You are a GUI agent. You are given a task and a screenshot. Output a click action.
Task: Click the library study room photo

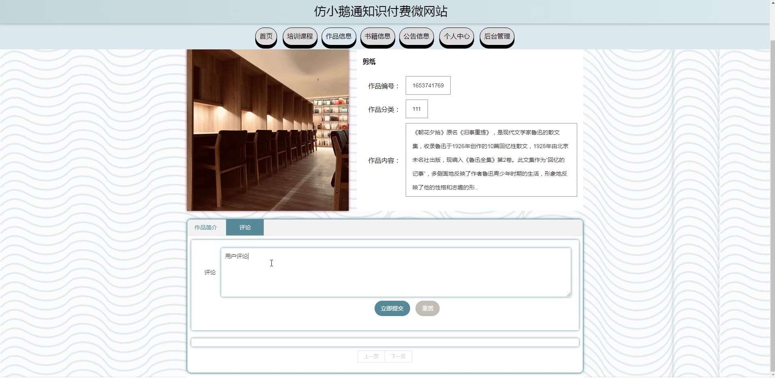(x=268, y=130)
